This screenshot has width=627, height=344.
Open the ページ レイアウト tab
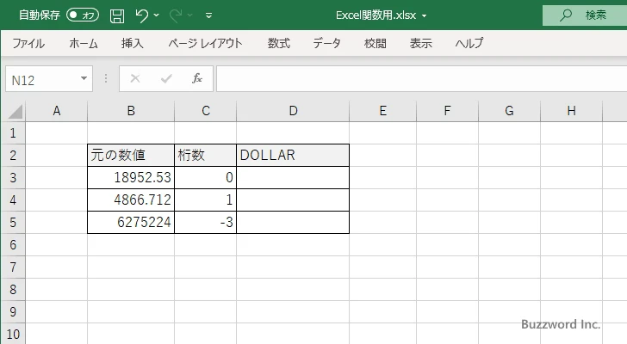click(x=205, y=43)
